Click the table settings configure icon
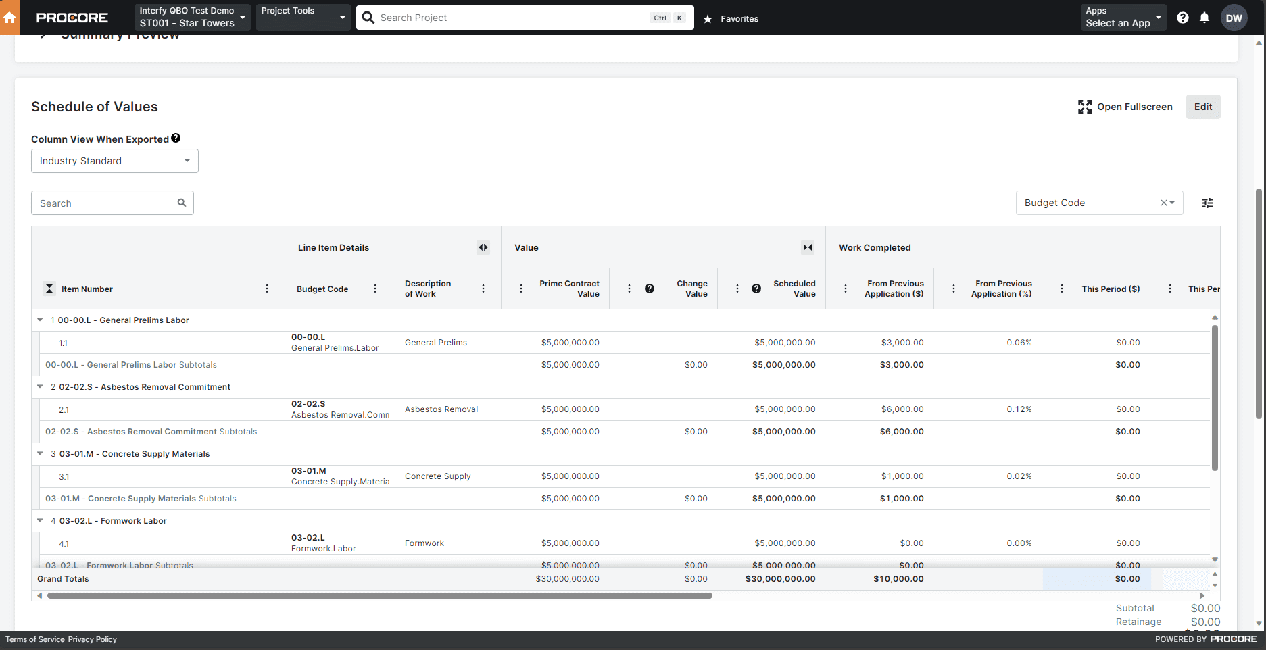 point(1207,203)
